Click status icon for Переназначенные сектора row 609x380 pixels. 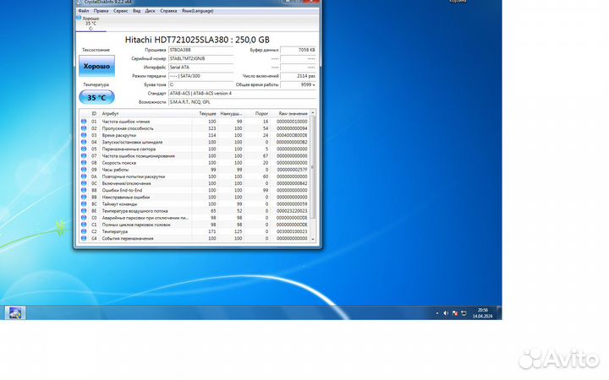click(x=84, y=149)
